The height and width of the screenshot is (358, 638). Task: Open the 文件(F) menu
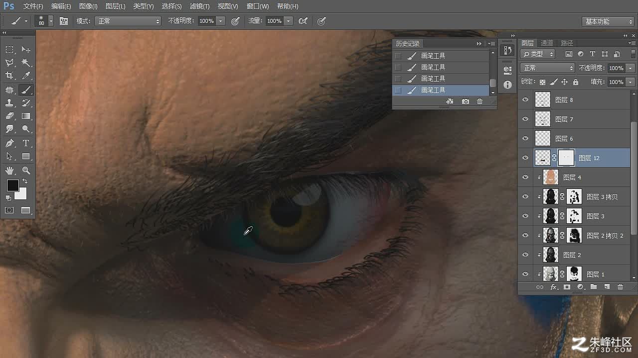coord(33,6)
